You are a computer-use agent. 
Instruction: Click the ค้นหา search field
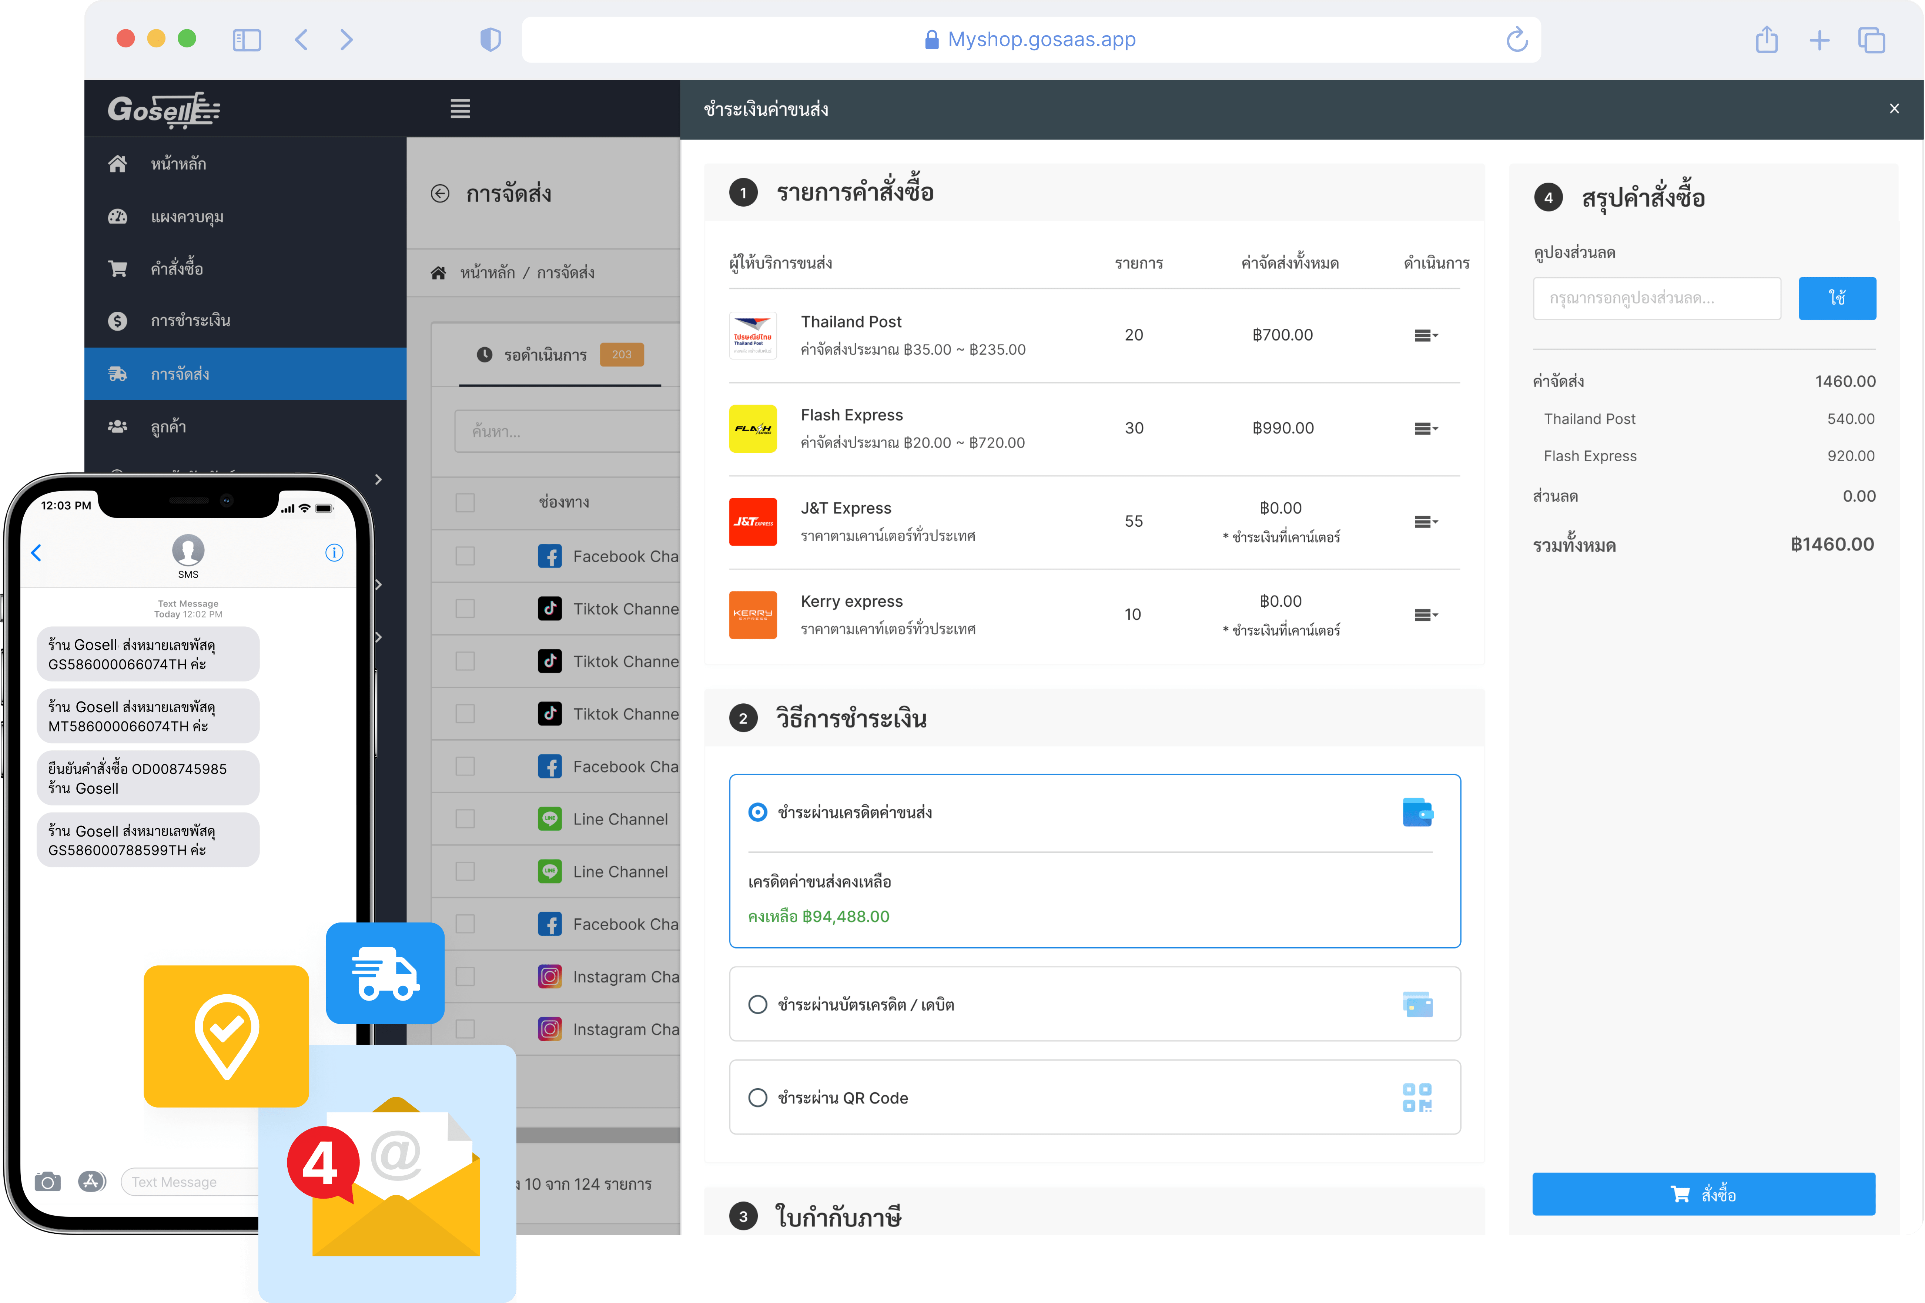(568, 431)
